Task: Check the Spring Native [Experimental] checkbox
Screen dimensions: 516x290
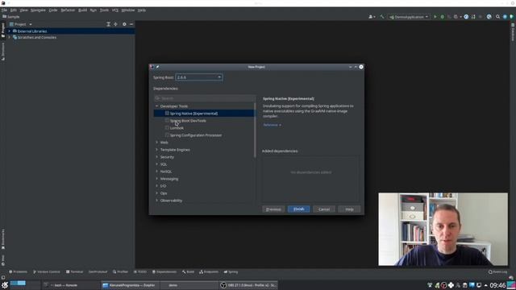Action: (x=167, y=113)
